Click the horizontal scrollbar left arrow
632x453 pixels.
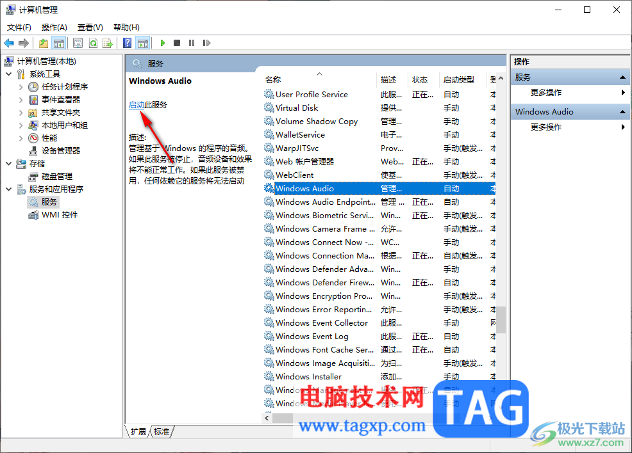[267, 418]
